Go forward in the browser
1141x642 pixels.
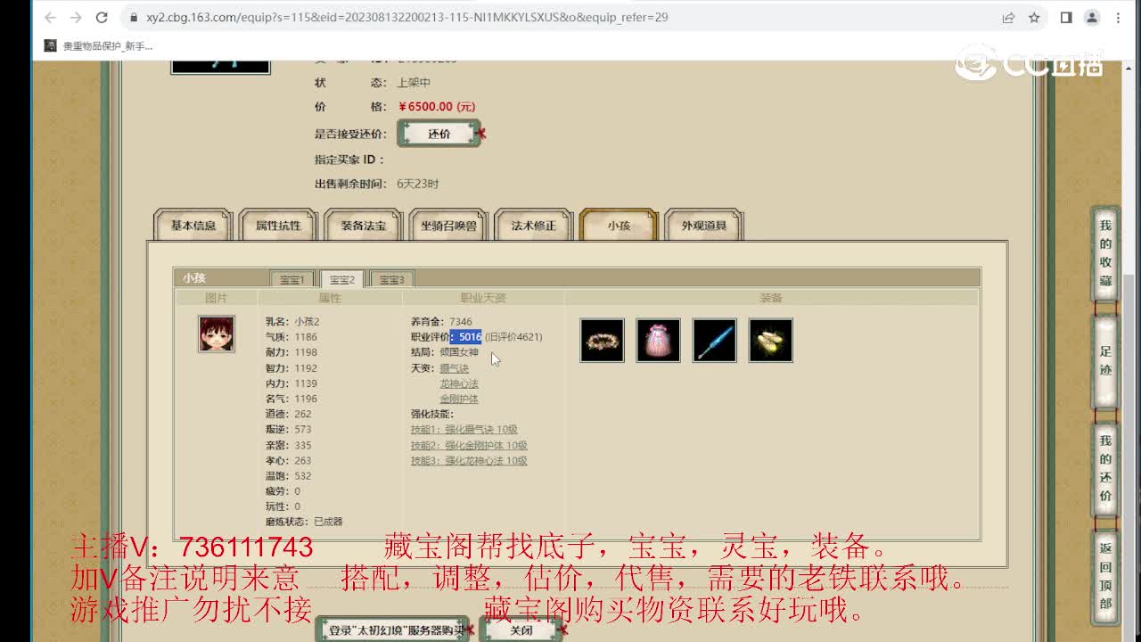(x=76, y=17)
